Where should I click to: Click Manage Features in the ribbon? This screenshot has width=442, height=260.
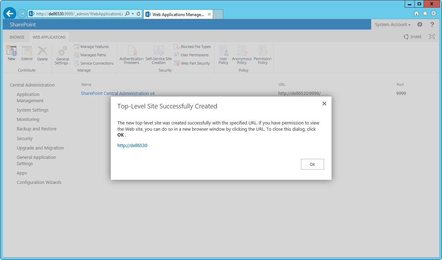pyautogui.click(x=91, y=47)
